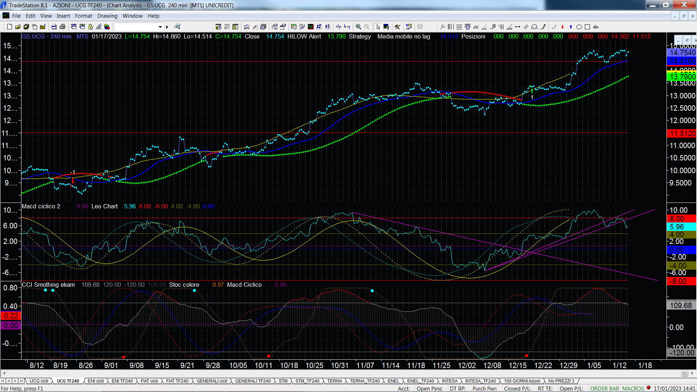Image resolution: width=697 pixels, height=392 pixels.
Task: Select the Ellipse drawing tool
Action: [x=579, y=26]
